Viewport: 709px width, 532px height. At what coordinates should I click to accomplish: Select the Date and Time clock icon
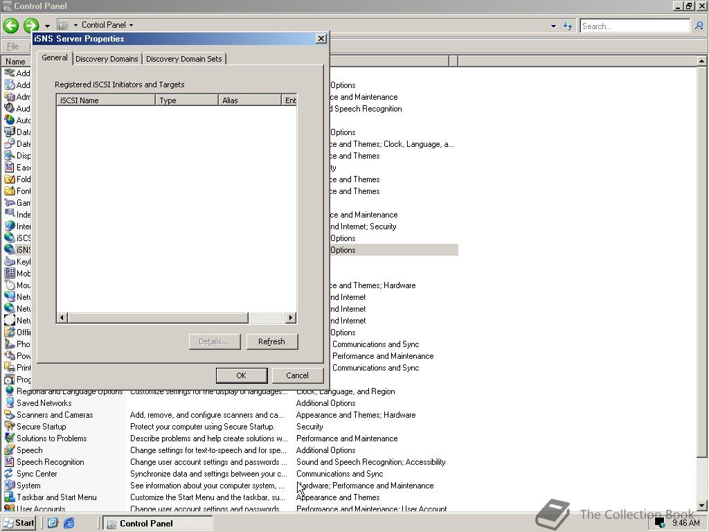pyautogui.click(x=9, y=143)
